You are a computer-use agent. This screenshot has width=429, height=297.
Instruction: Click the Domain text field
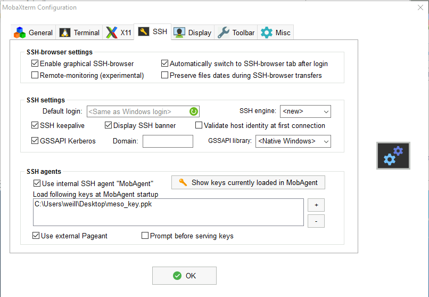pyautogui.click(x=168, y=141)
